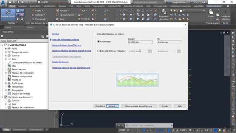Click the Parcelle tool icon
The height and width of the screenshot is (133, 236).
click(58, 11)
